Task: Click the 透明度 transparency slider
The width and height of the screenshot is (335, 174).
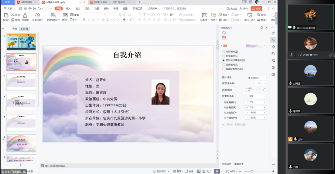Action: tap(256, 90)
